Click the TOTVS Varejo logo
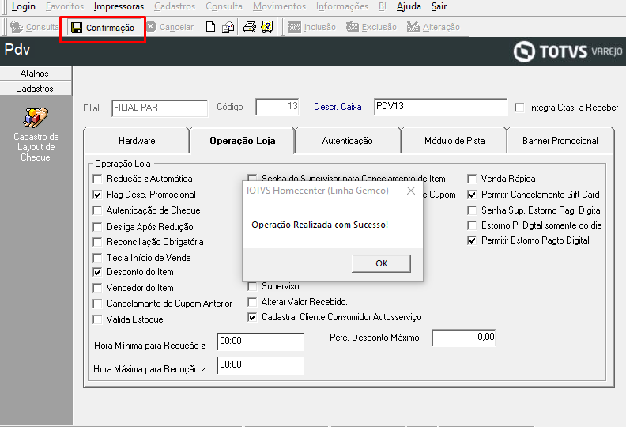The width and height of the screenshot is (626, 427). click(568, 51)
